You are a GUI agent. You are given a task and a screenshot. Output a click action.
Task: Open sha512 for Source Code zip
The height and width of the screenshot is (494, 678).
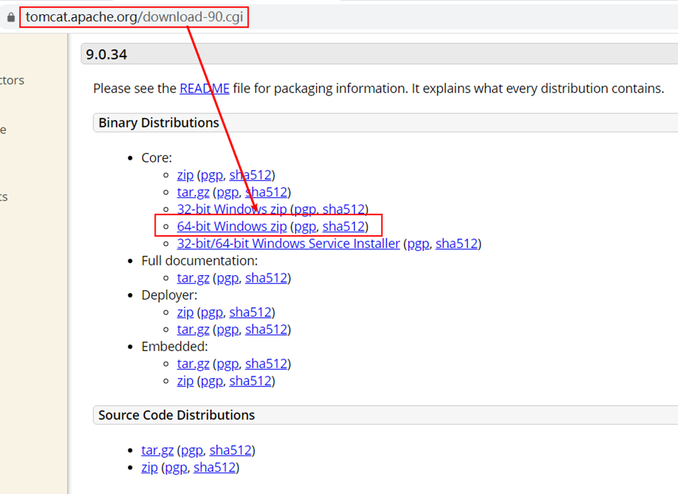pyautogui.click(x=215, y=468)
